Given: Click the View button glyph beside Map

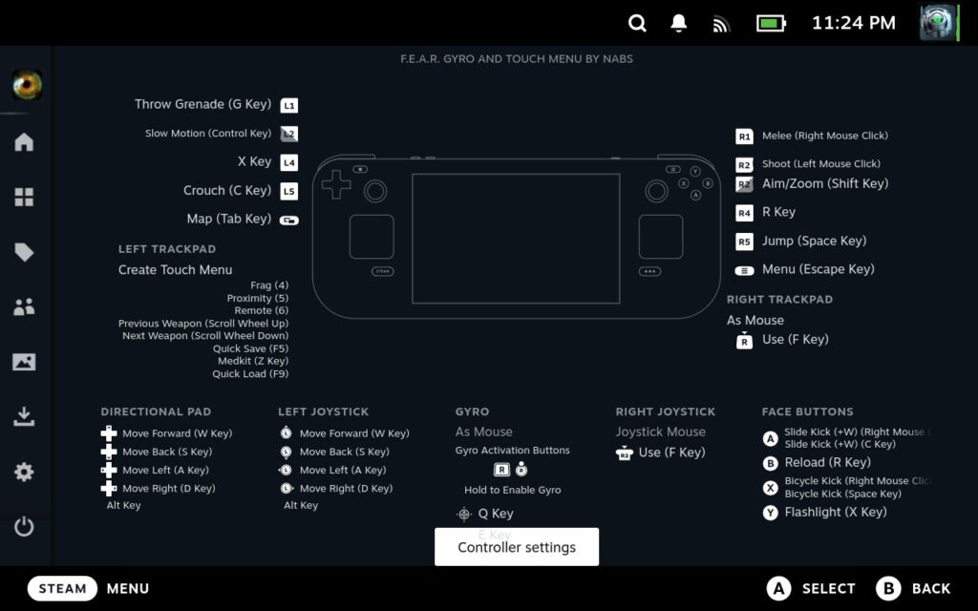Looking at the screenshot, I should [x=288, y=221].
